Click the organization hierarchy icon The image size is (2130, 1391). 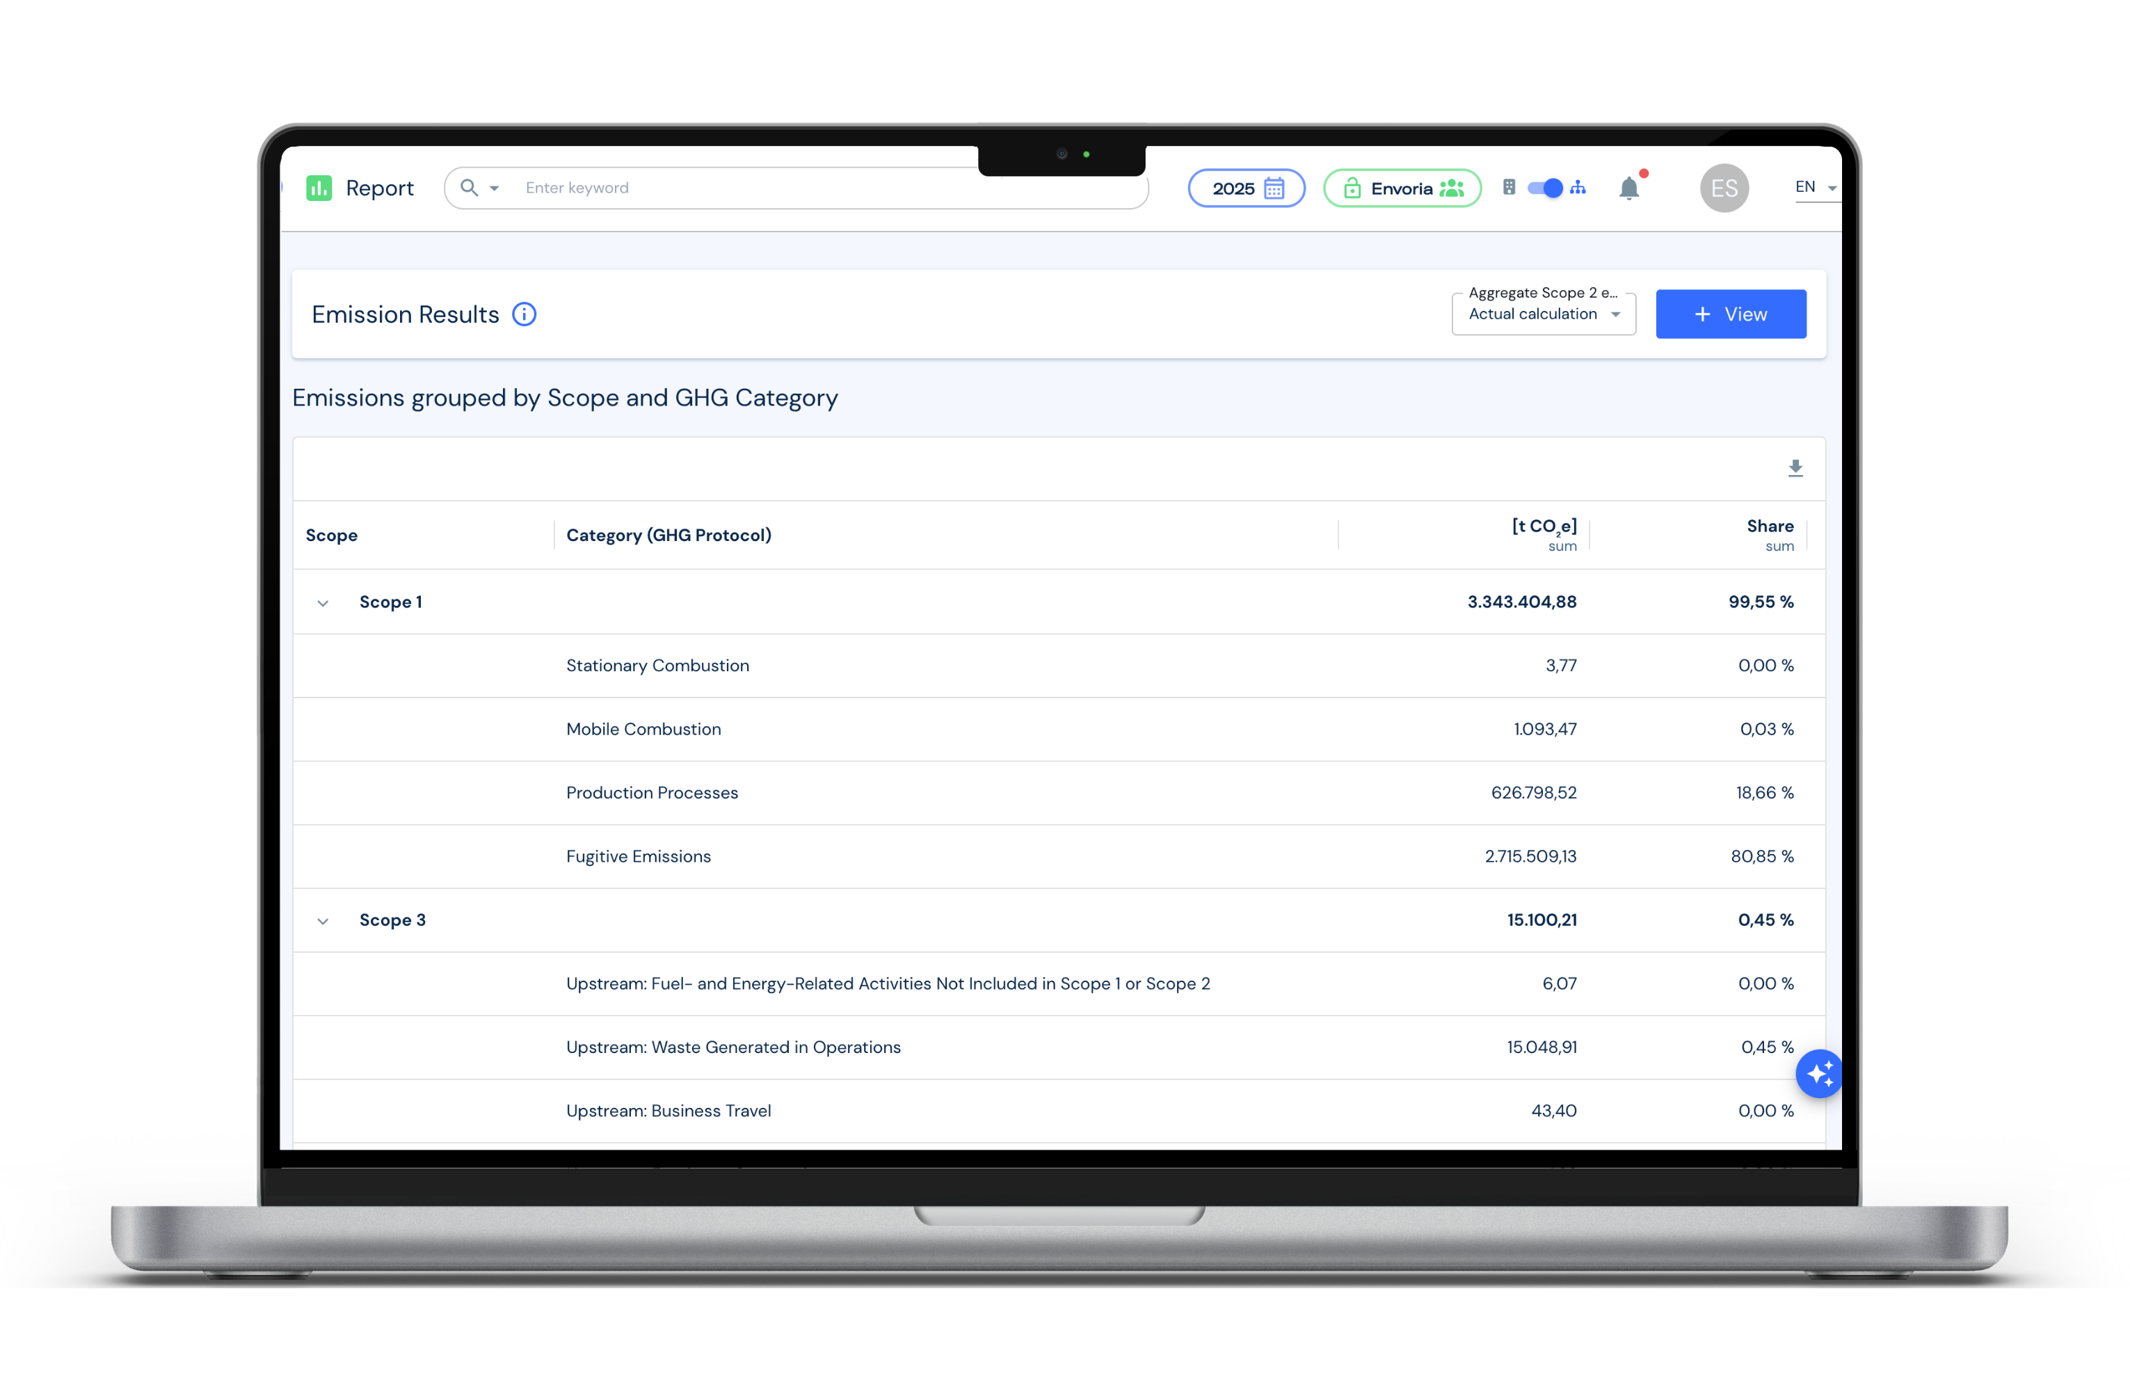(x=1578, y=188)
